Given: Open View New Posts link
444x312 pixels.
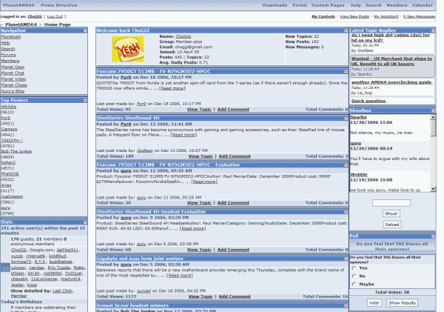Looking at the screenshot, I should pyautogui.click(x=354, y=16).
